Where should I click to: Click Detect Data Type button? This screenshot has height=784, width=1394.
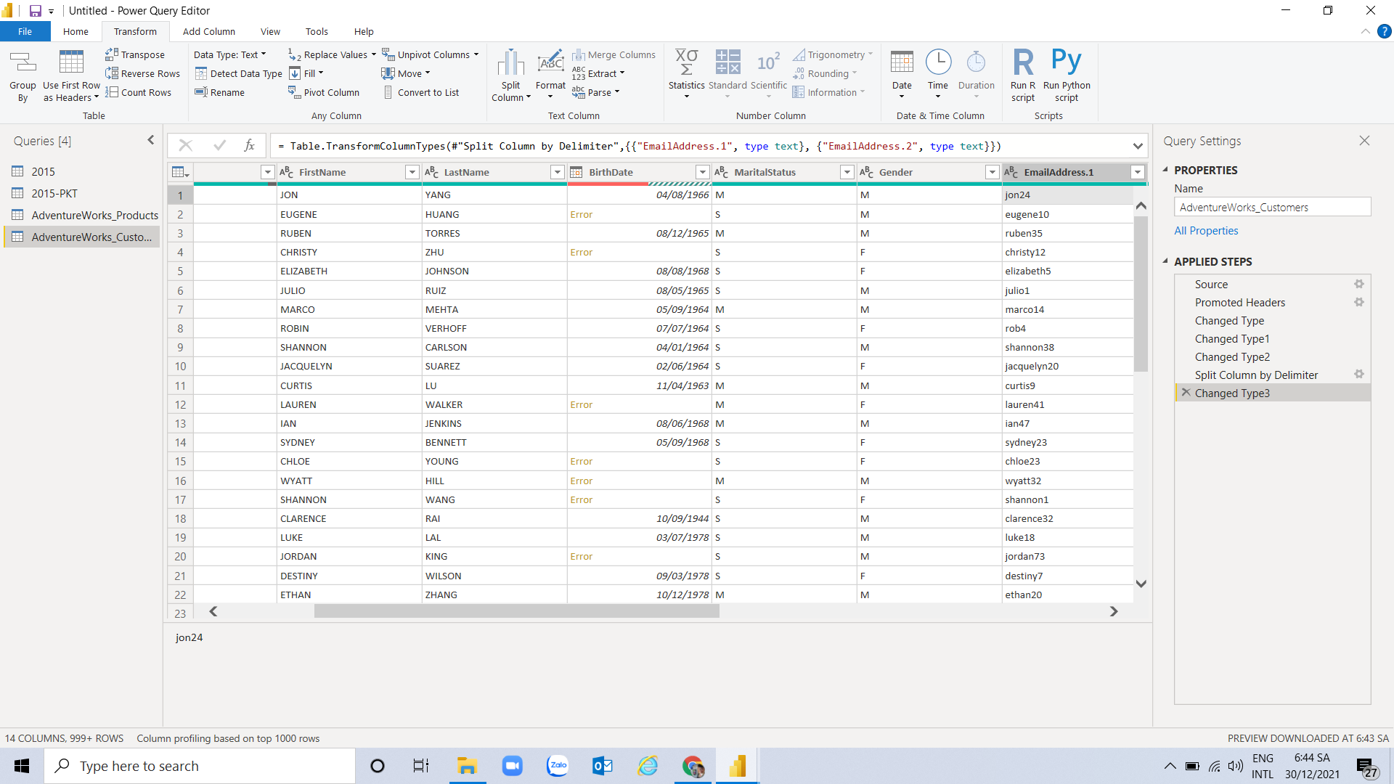click(238, 73)
